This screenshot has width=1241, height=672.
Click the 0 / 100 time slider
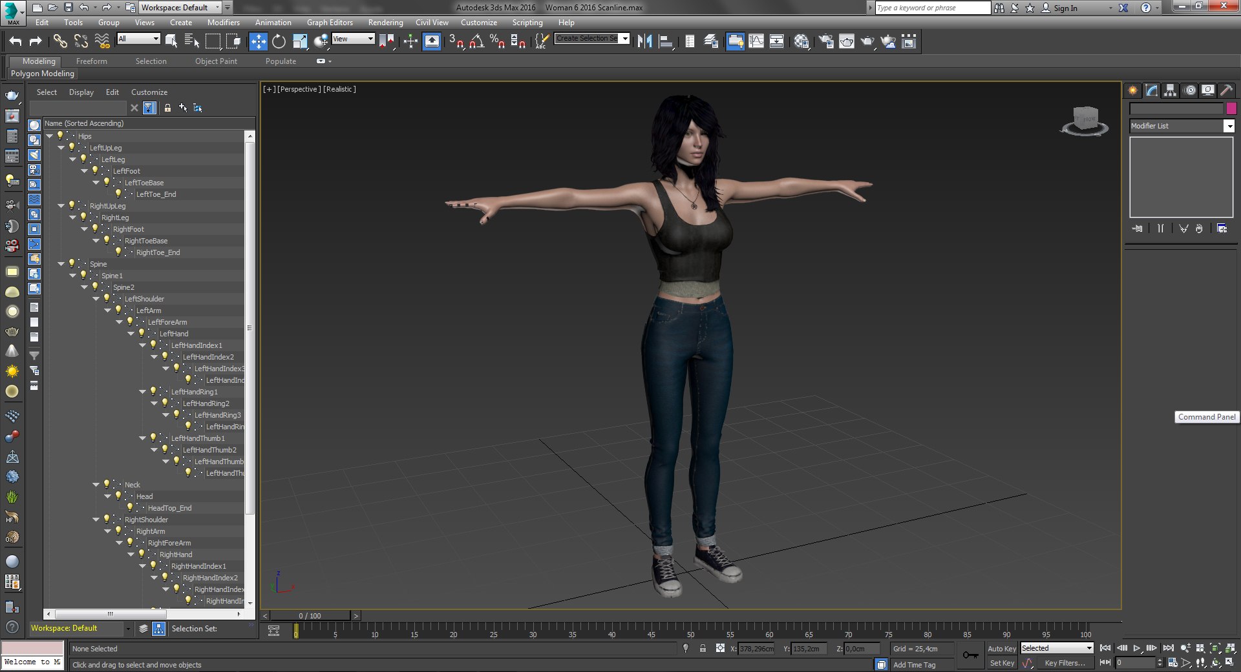click(x=310, y=616)
